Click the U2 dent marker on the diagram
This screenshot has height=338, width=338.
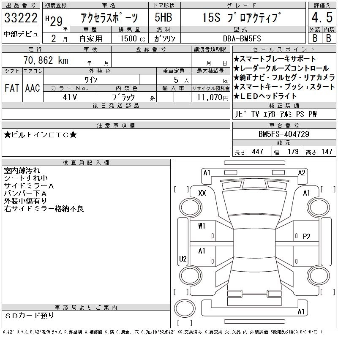[x=183, y=259]
